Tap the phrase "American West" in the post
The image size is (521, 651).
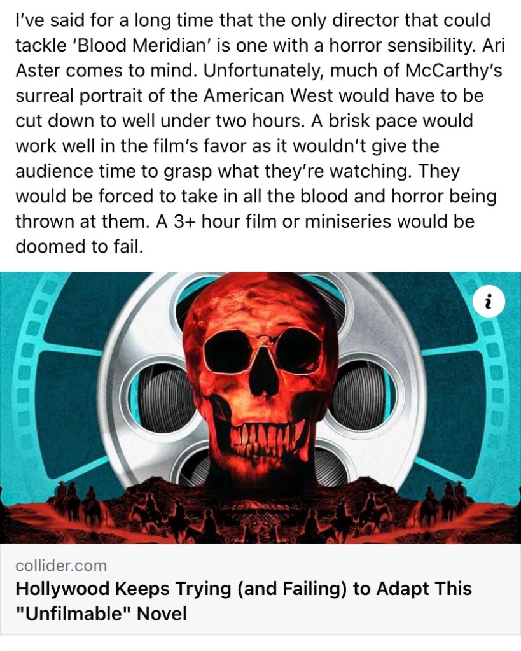268,95
